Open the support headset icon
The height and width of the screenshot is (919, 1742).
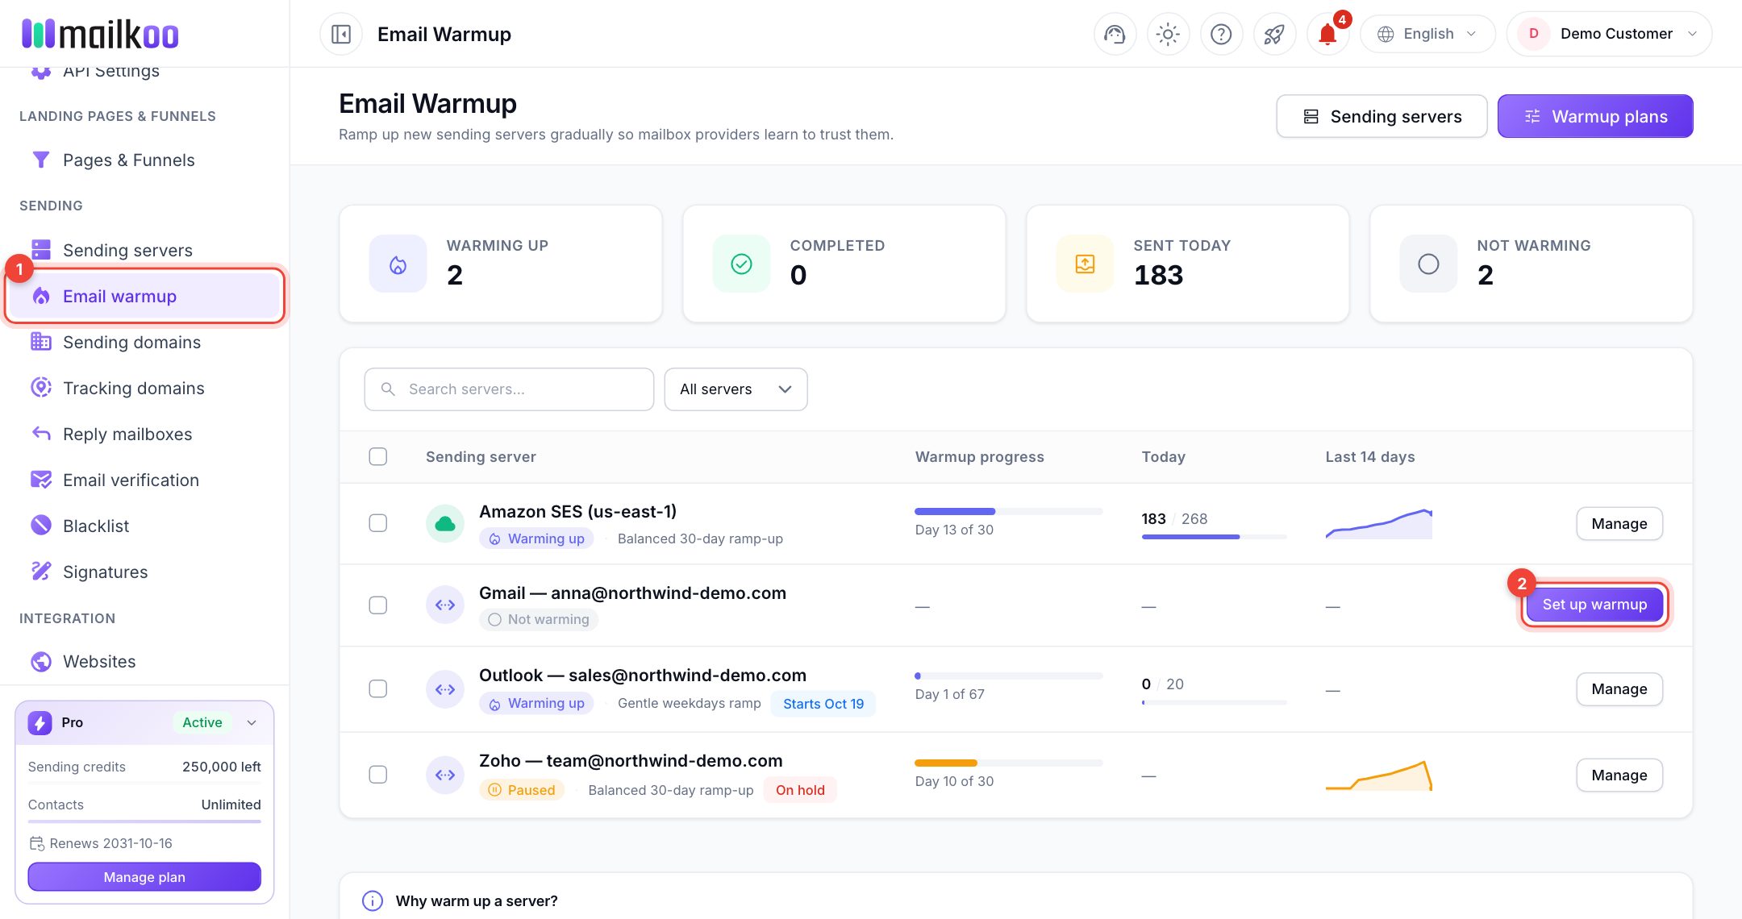coord(1115,34)
